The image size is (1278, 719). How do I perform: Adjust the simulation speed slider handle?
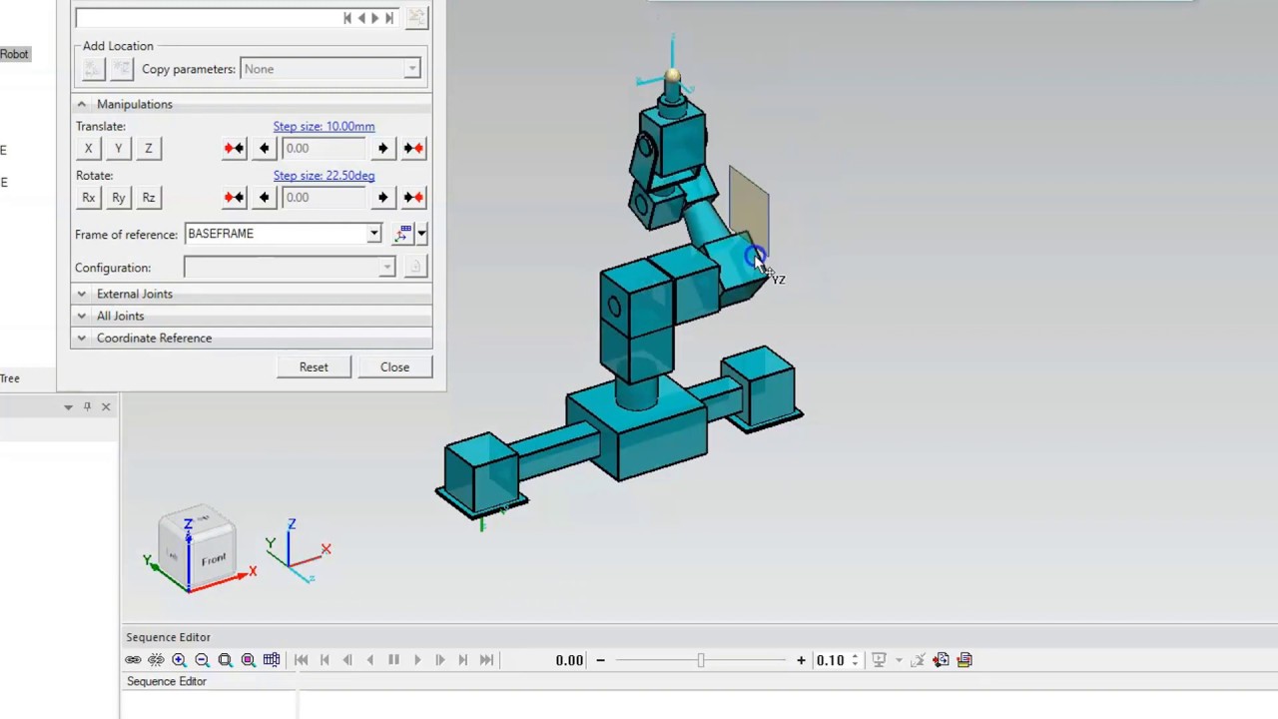(701, 660)
